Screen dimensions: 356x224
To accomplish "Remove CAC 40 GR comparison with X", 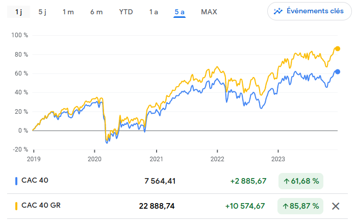I will [336, 206].
